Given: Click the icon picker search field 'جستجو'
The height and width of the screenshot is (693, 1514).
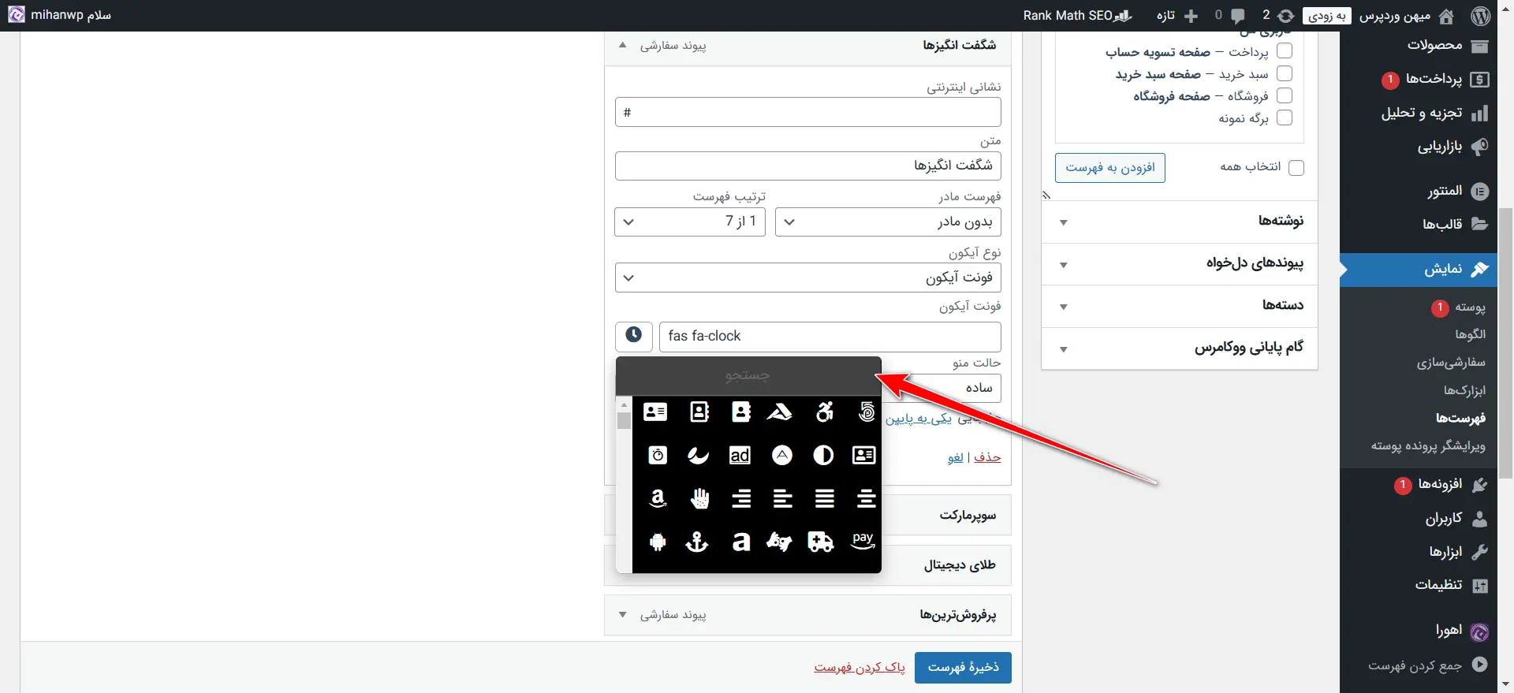Looking at the screenshot, I should [748, 376].
